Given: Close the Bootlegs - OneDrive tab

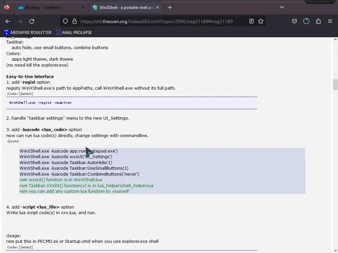Looking at the screenshot, I should pyautogui.click(x=83, y=8).
